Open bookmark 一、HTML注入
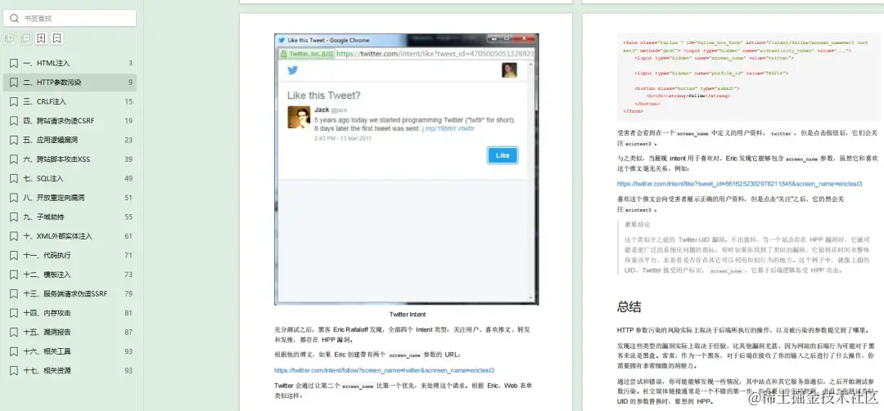Image resolution: width=884 pixels, height=411 pixels. pos(70,63)
